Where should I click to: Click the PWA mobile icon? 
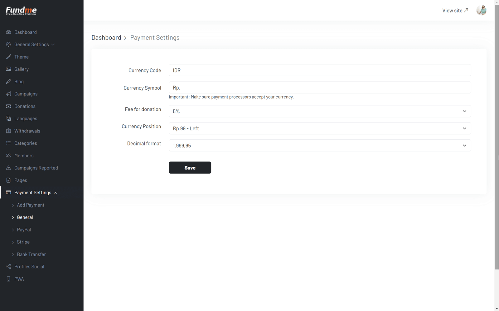8,279
